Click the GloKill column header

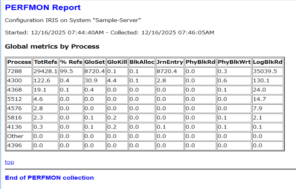click(117, 62)
